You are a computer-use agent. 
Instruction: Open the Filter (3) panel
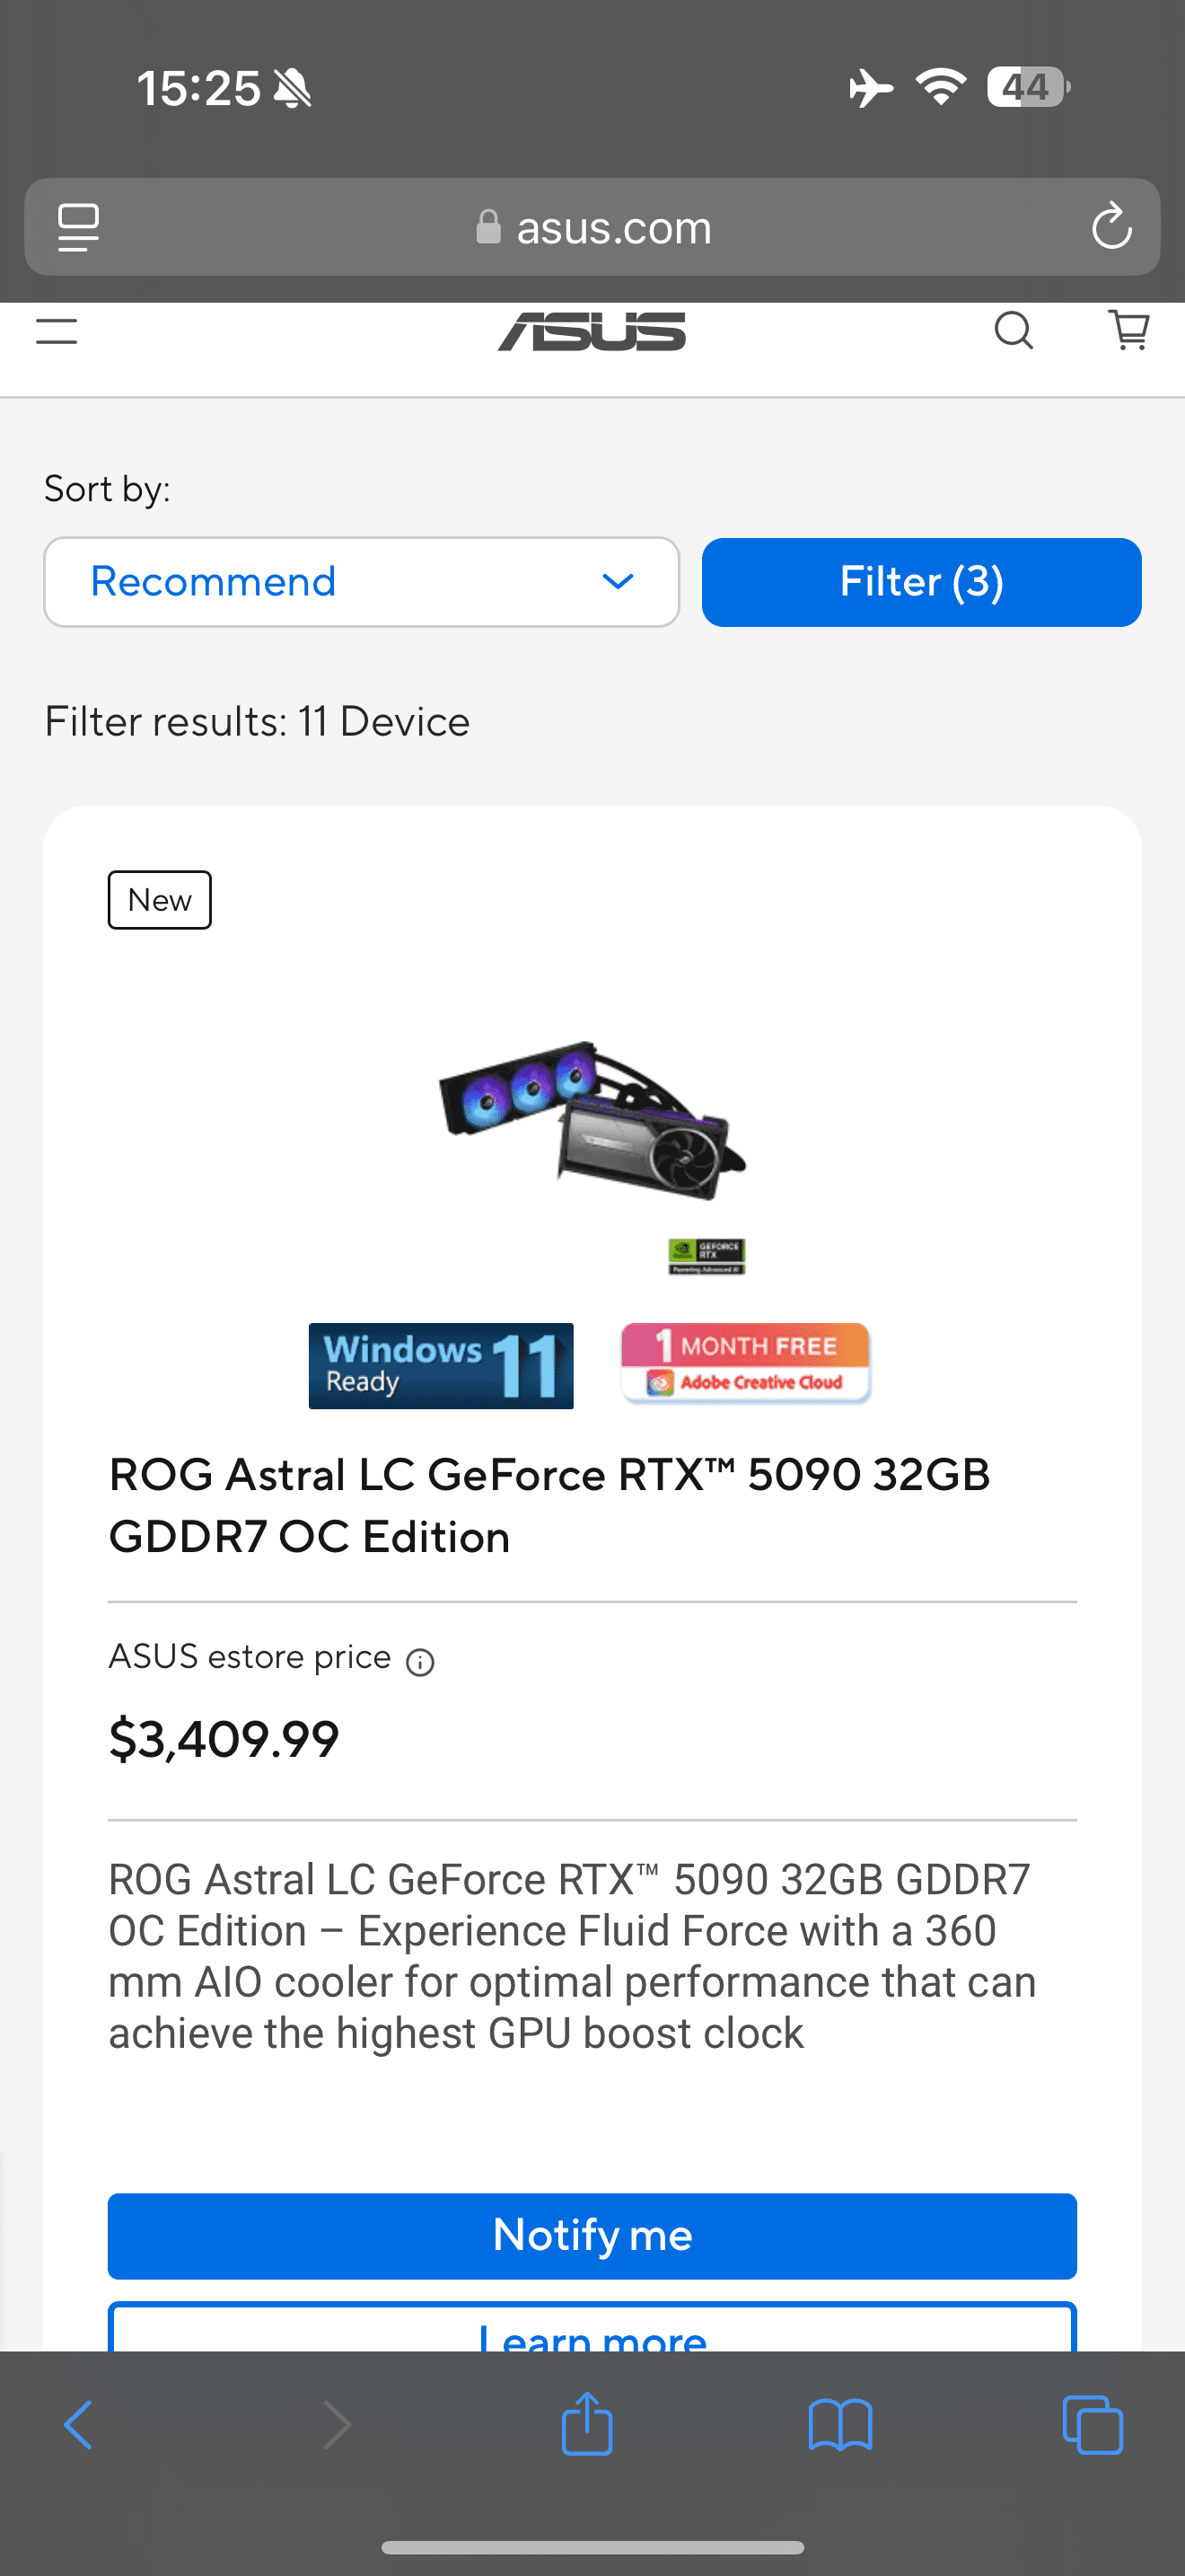click(921, 582)
